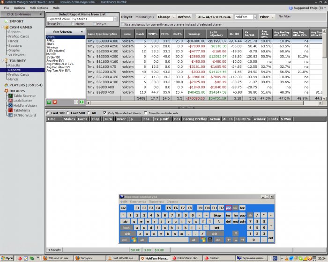Click the move-stat-up arrow icon
This screenshot has width=328, height=262.
76,102
